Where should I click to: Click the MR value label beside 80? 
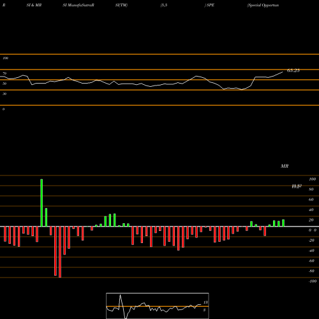297,186
